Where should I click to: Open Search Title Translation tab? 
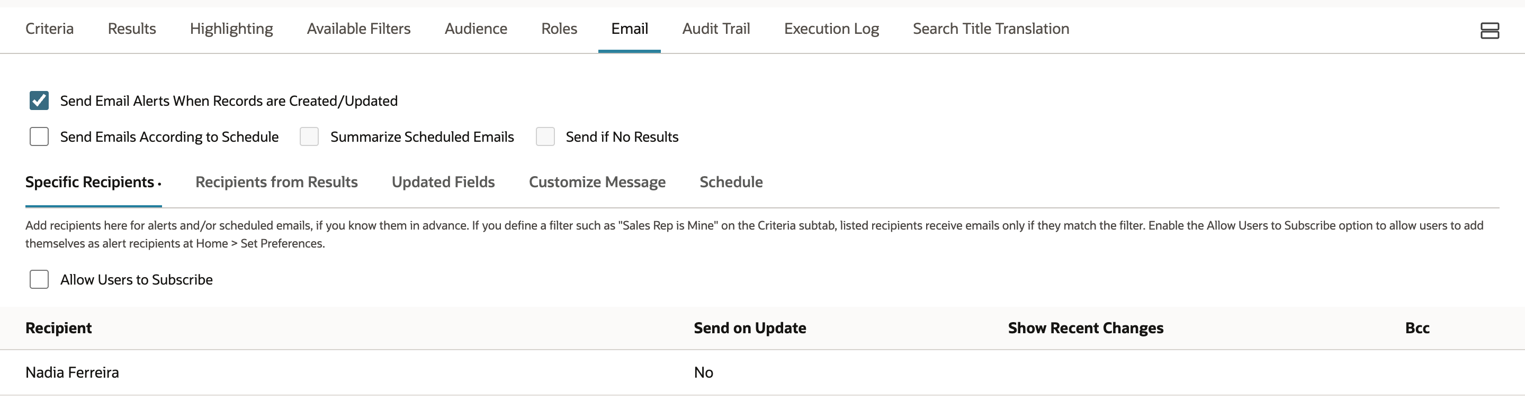(991, 29)
